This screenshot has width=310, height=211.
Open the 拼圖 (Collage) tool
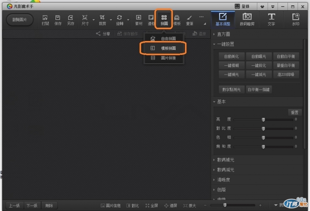coord(164,20)
